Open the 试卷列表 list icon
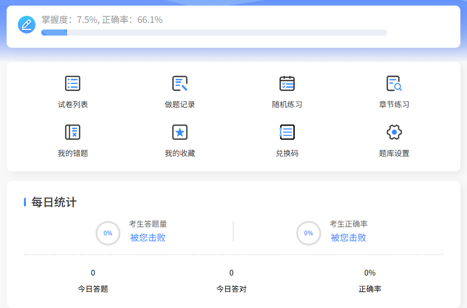 [73, 83]
